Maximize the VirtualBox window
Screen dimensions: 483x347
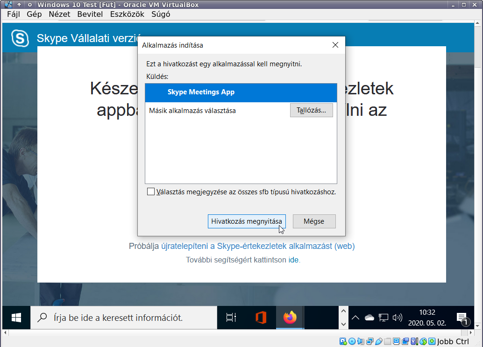pyautogui.click(x=463, y=5)
